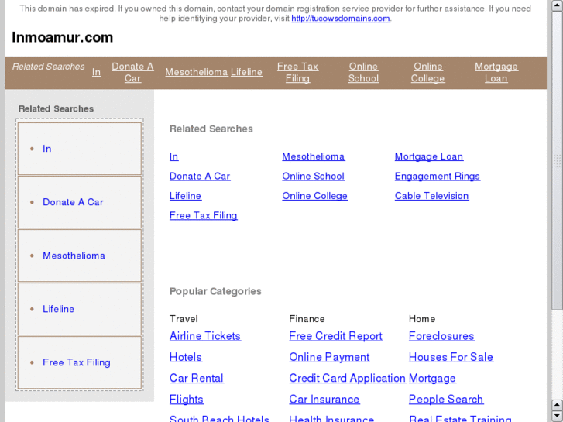Screen dimensions: 563x422
Task: Click the Mortgage link under Home
Action: point(432,378)
